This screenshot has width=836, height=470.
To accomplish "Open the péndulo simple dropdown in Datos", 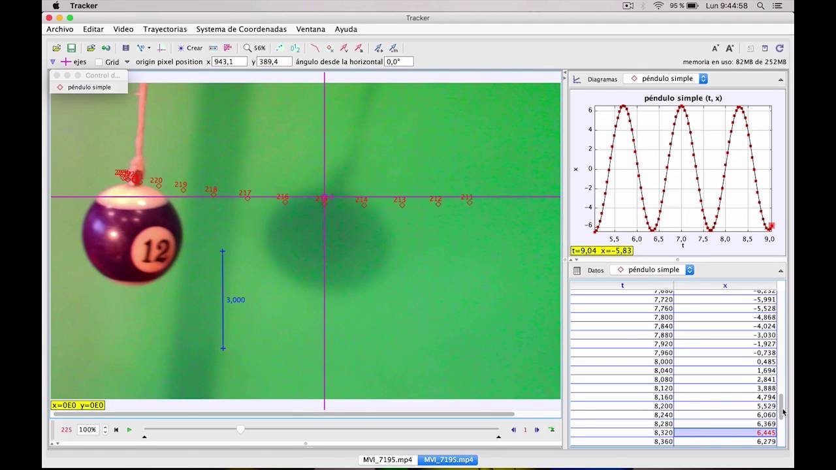I will 652,270.
